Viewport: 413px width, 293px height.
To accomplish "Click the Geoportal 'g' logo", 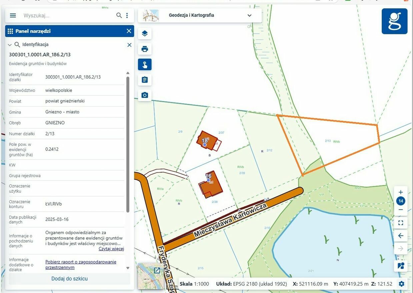I will click(x=395, y=21).
